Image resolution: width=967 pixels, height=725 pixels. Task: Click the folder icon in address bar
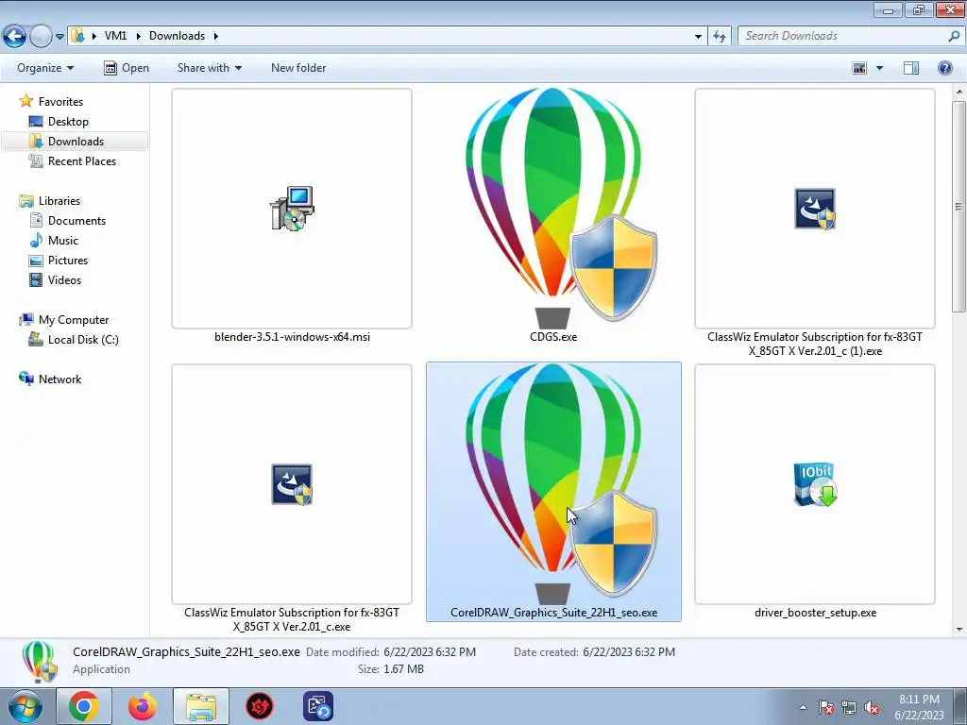click(77, 36)
